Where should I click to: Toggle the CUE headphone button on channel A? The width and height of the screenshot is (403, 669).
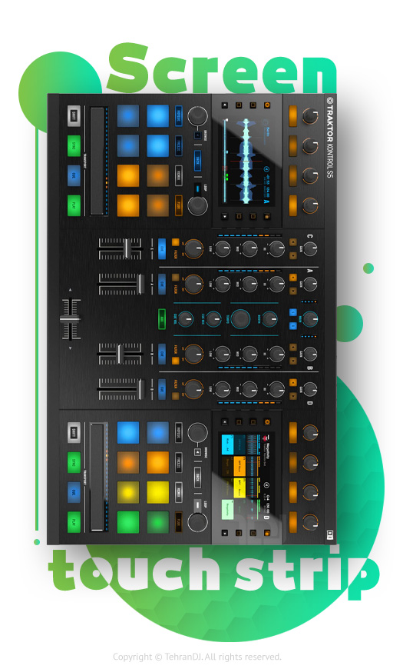tap(162, 284)
